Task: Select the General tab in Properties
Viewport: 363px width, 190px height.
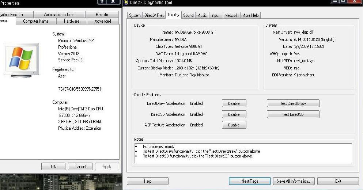Action: [7, 21]
